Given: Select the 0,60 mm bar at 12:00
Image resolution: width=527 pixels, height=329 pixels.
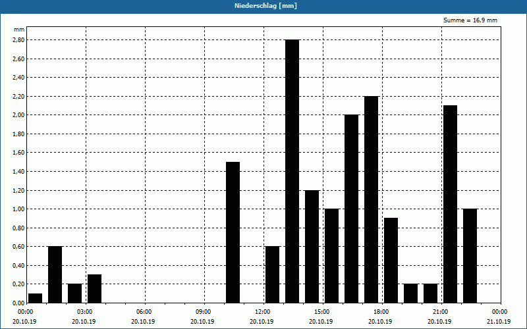Looking at the screenshot, I should point(272,274).
